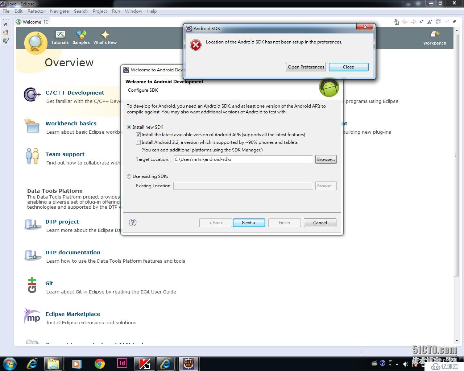
Task: Click the Git icon
Action: (32, 285)
